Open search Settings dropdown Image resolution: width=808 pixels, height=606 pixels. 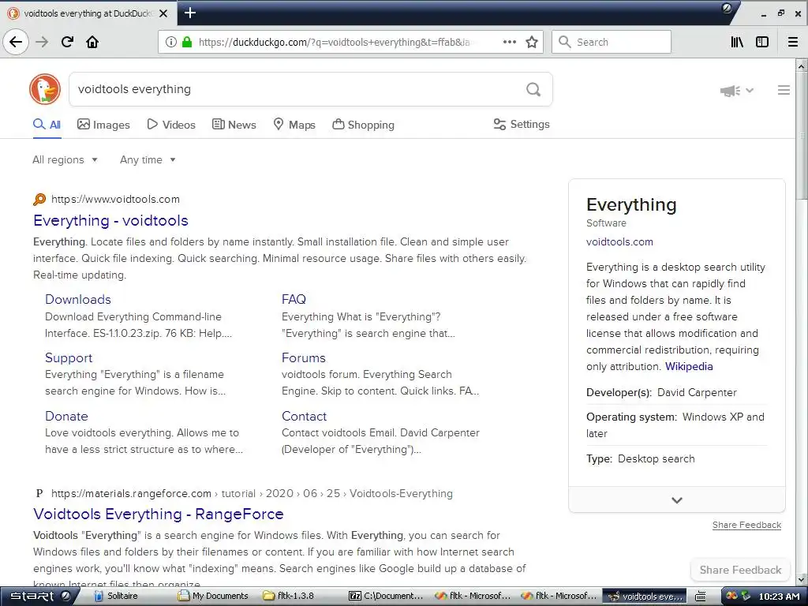click(522, 124)
